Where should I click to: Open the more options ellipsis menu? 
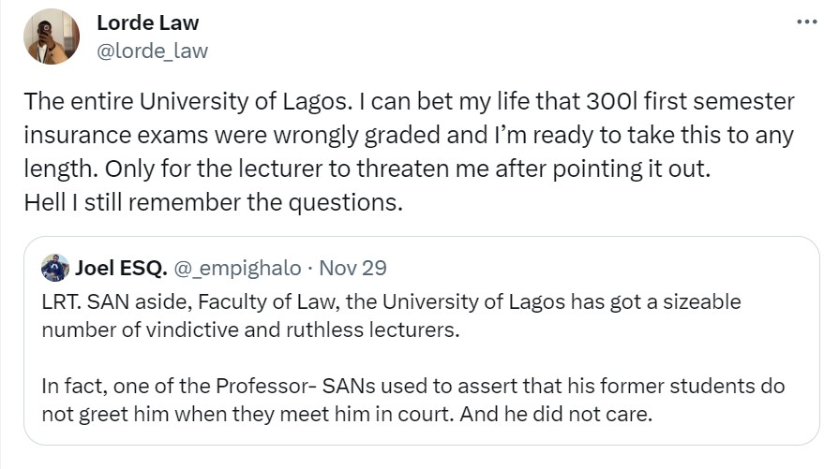805,22
